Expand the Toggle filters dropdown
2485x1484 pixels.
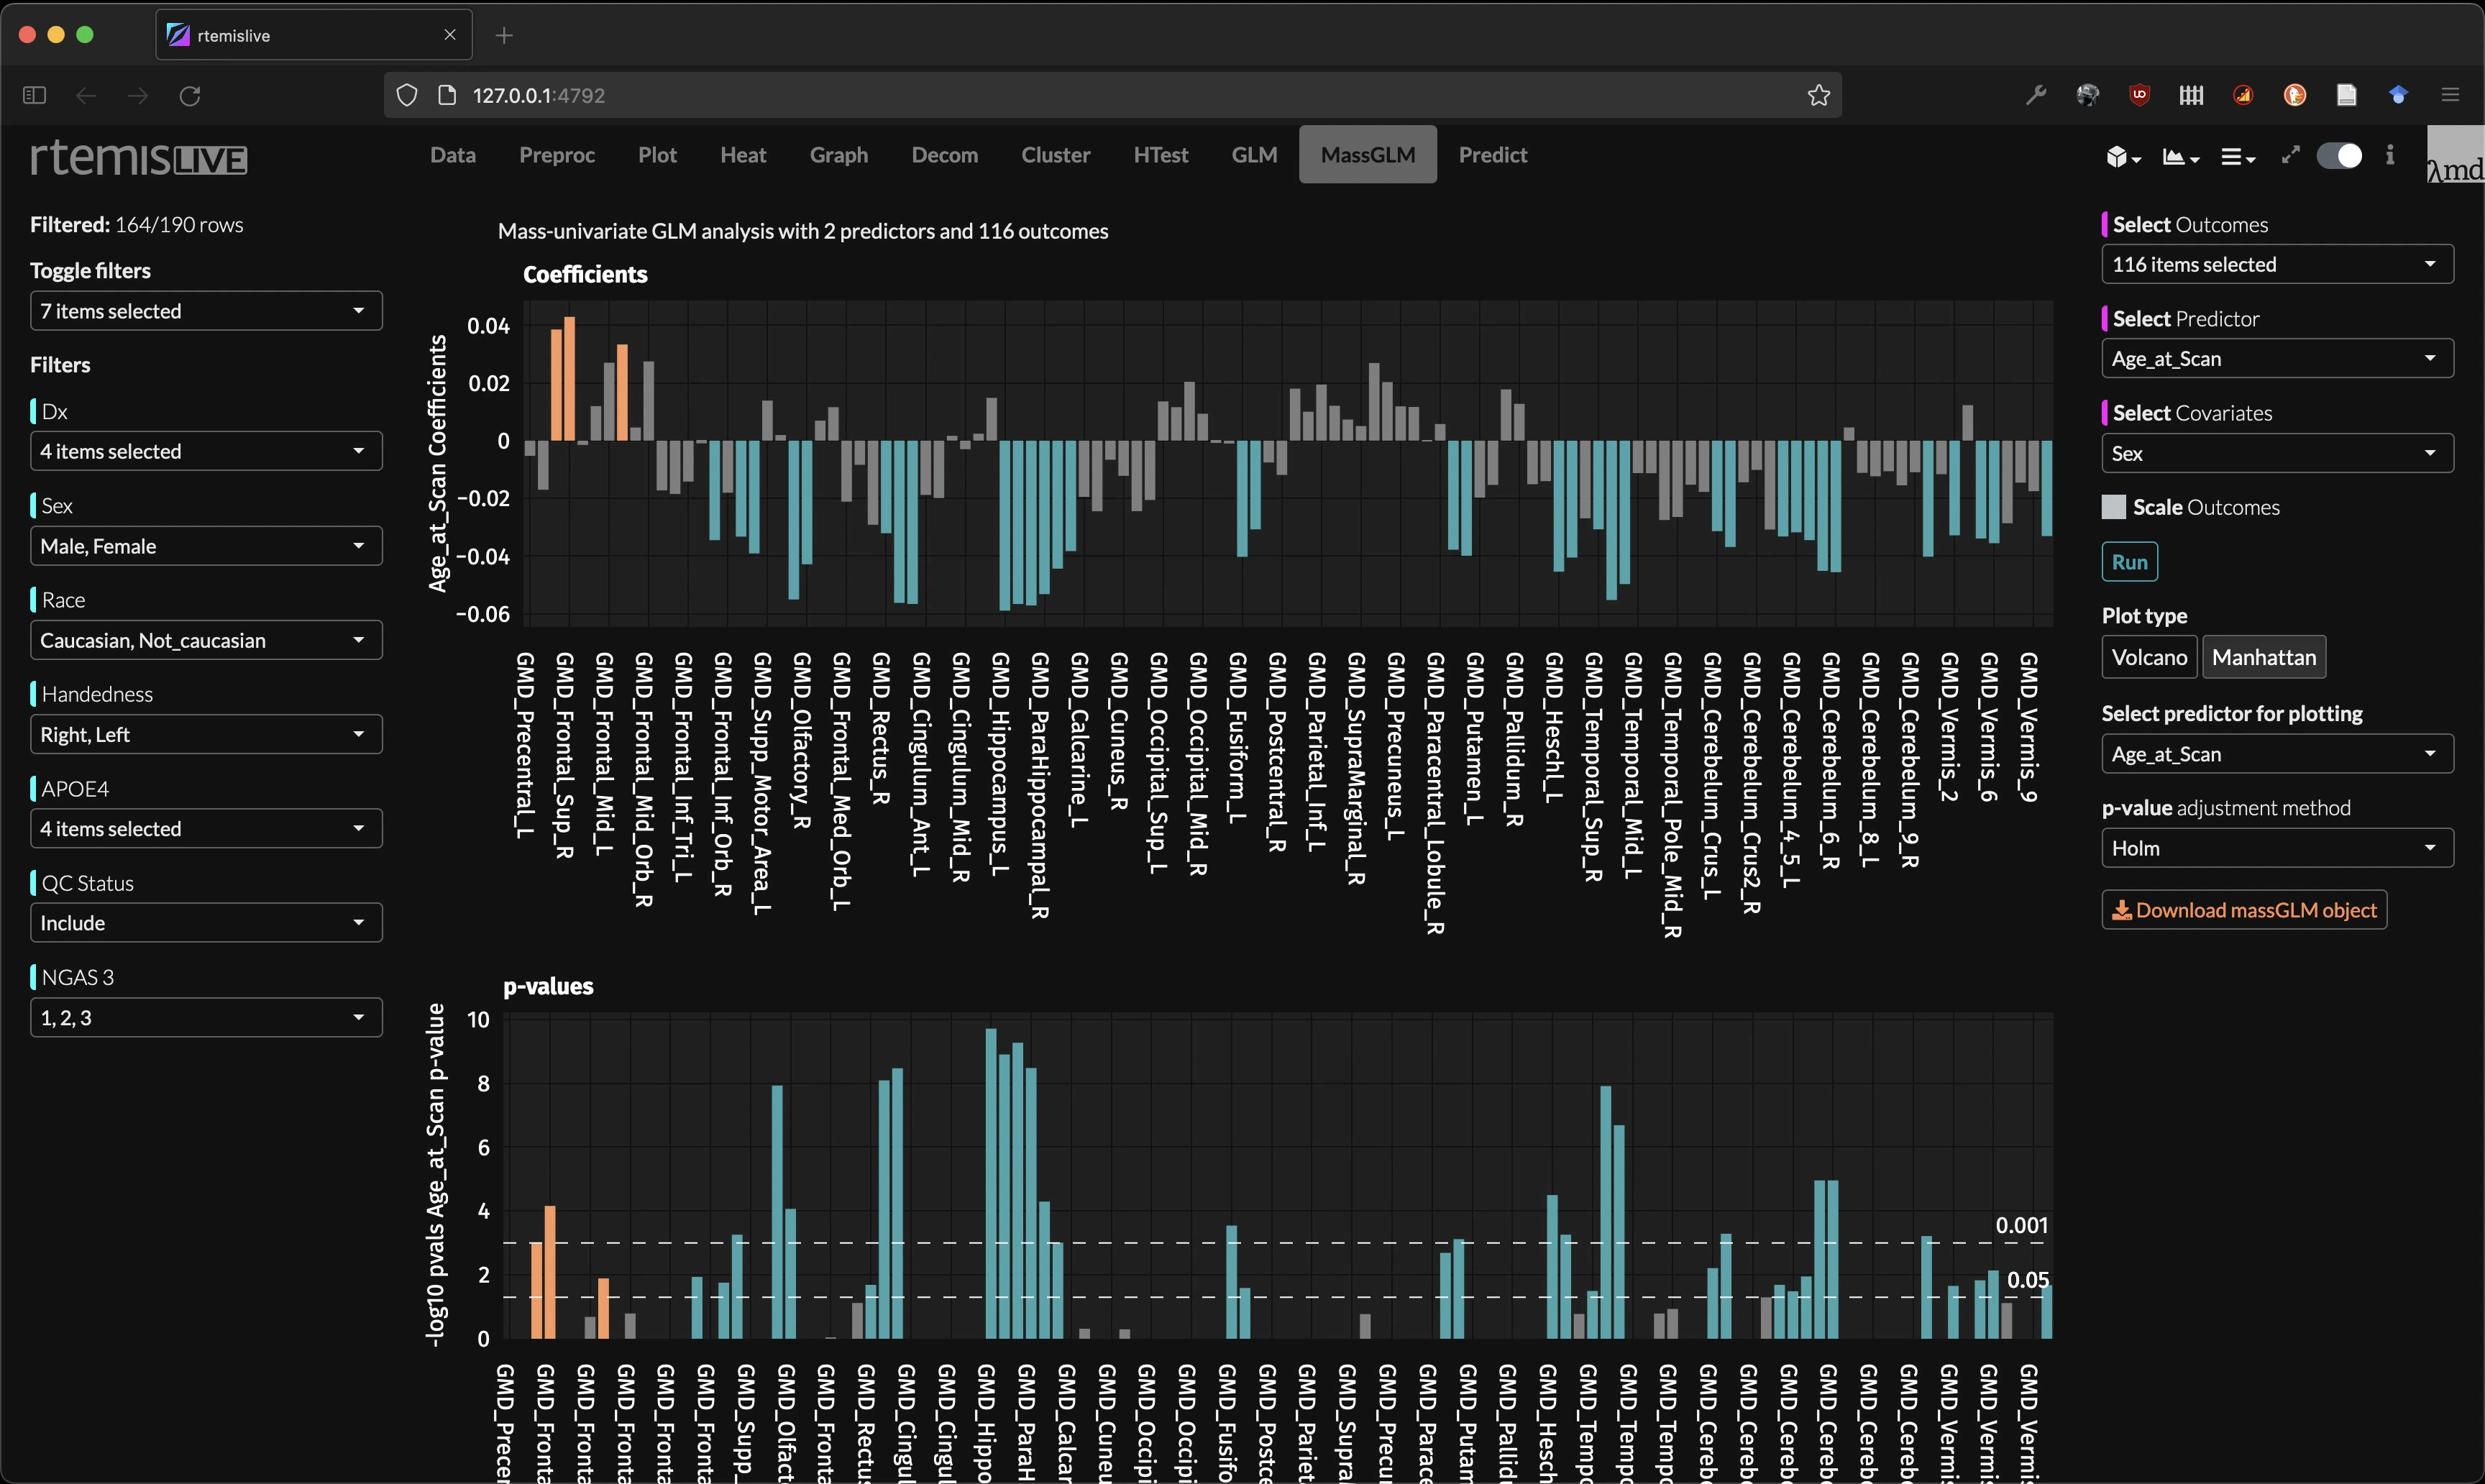click(x=206, y=311)
